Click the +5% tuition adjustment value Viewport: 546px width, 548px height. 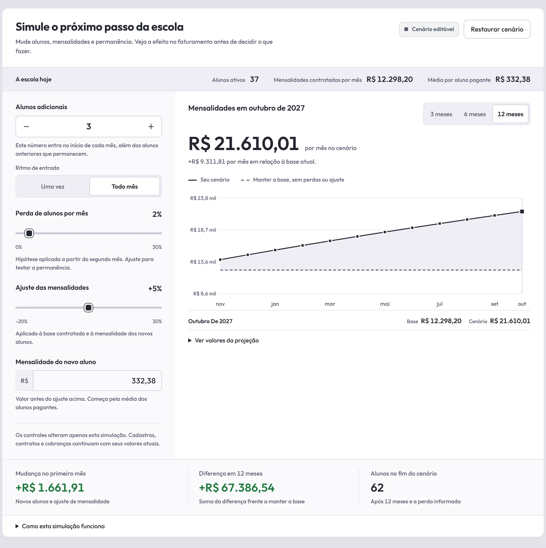coord(155,288)
